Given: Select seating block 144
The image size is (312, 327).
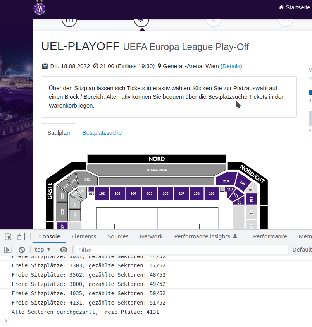Looking at the screenshot, I should [x=75, y=215].
